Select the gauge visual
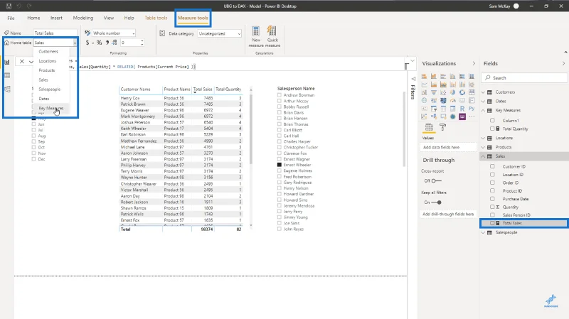This screenshot has width=569, height=319. 452,100
